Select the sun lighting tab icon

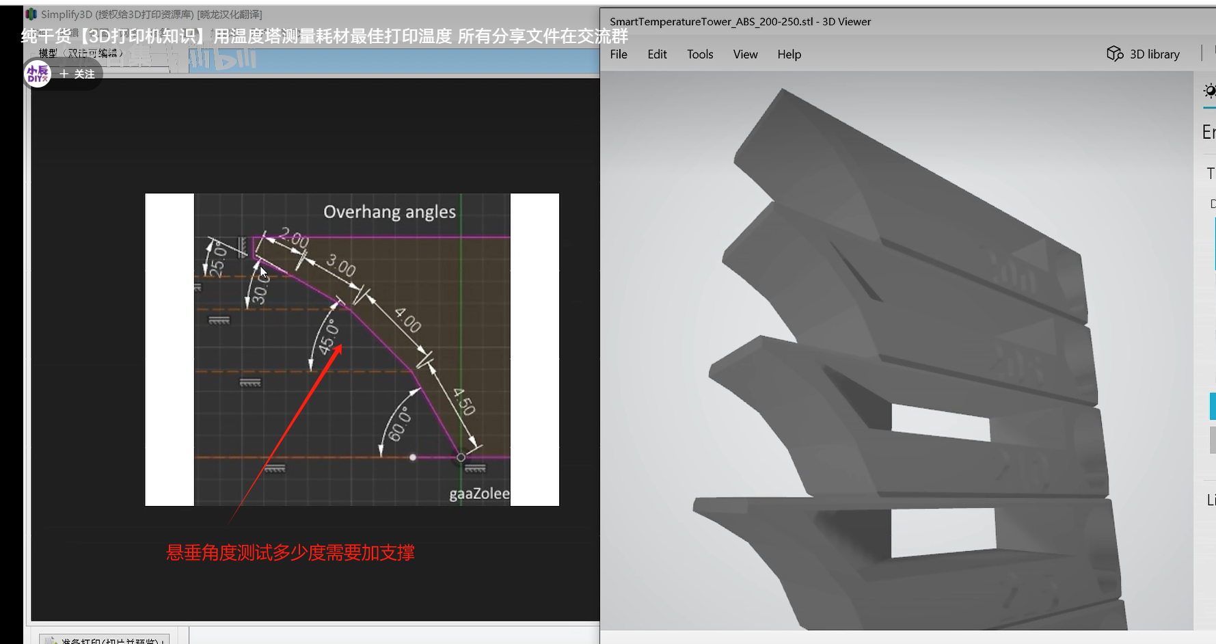pos(1209,91)
